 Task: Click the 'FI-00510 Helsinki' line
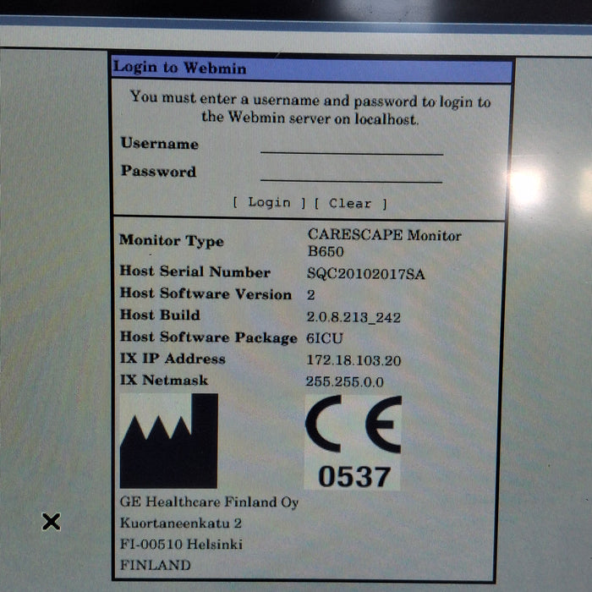point(181,544)
